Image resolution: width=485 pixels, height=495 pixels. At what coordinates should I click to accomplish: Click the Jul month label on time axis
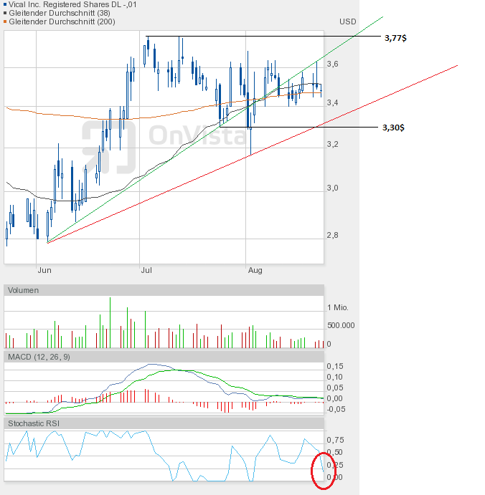(x=146, y=270)
